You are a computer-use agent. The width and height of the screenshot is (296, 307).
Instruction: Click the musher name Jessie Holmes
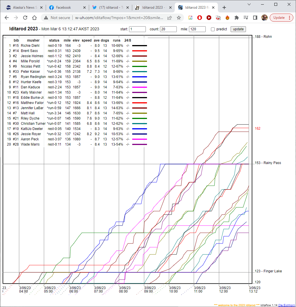pyautogui.click(x=32, y=56)
